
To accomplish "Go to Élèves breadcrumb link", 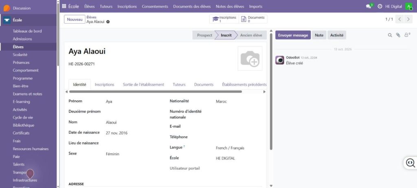I will [92, 17].
